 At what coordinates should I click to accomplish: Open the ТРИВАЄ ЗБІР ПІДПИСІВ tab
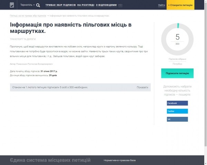coord(61,5)
